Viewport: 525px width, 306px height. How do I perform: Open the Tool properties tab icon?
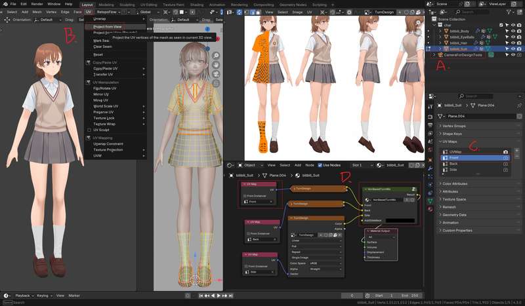click(x=430, y=106)
